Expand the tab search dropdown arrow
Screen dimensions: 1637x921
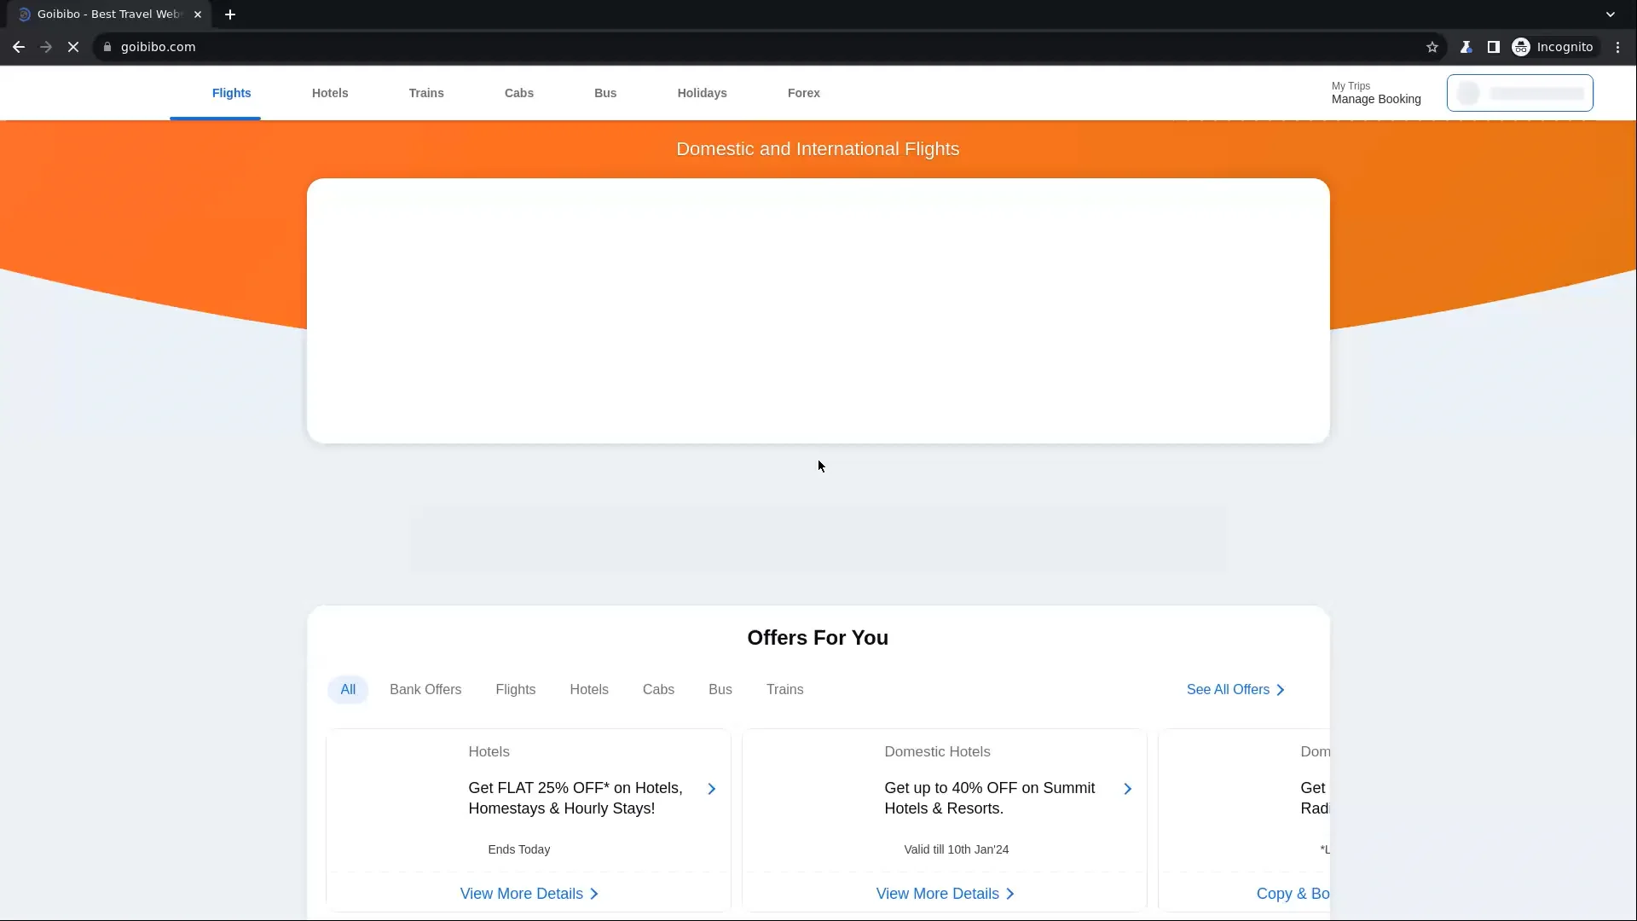(1611, 14)
